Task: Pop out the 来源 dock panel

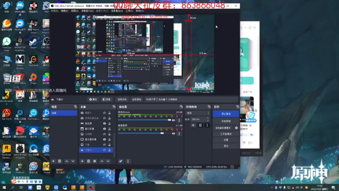Action: click(114, 107)
